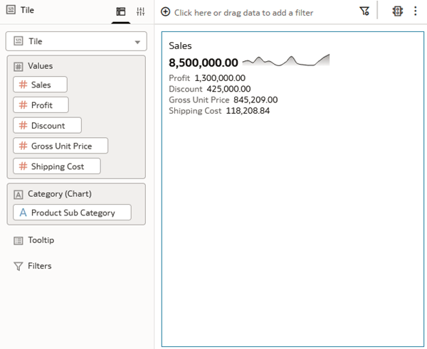Click the Tile title text in header
427x349 pixels.
[x=27, y=10]
